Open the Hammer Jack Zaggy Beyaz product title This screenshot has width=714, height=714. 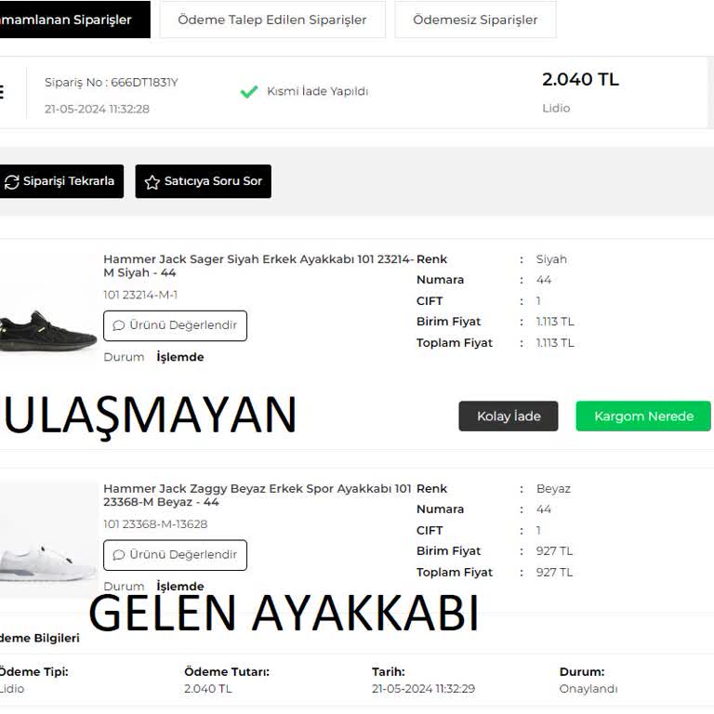257,495
